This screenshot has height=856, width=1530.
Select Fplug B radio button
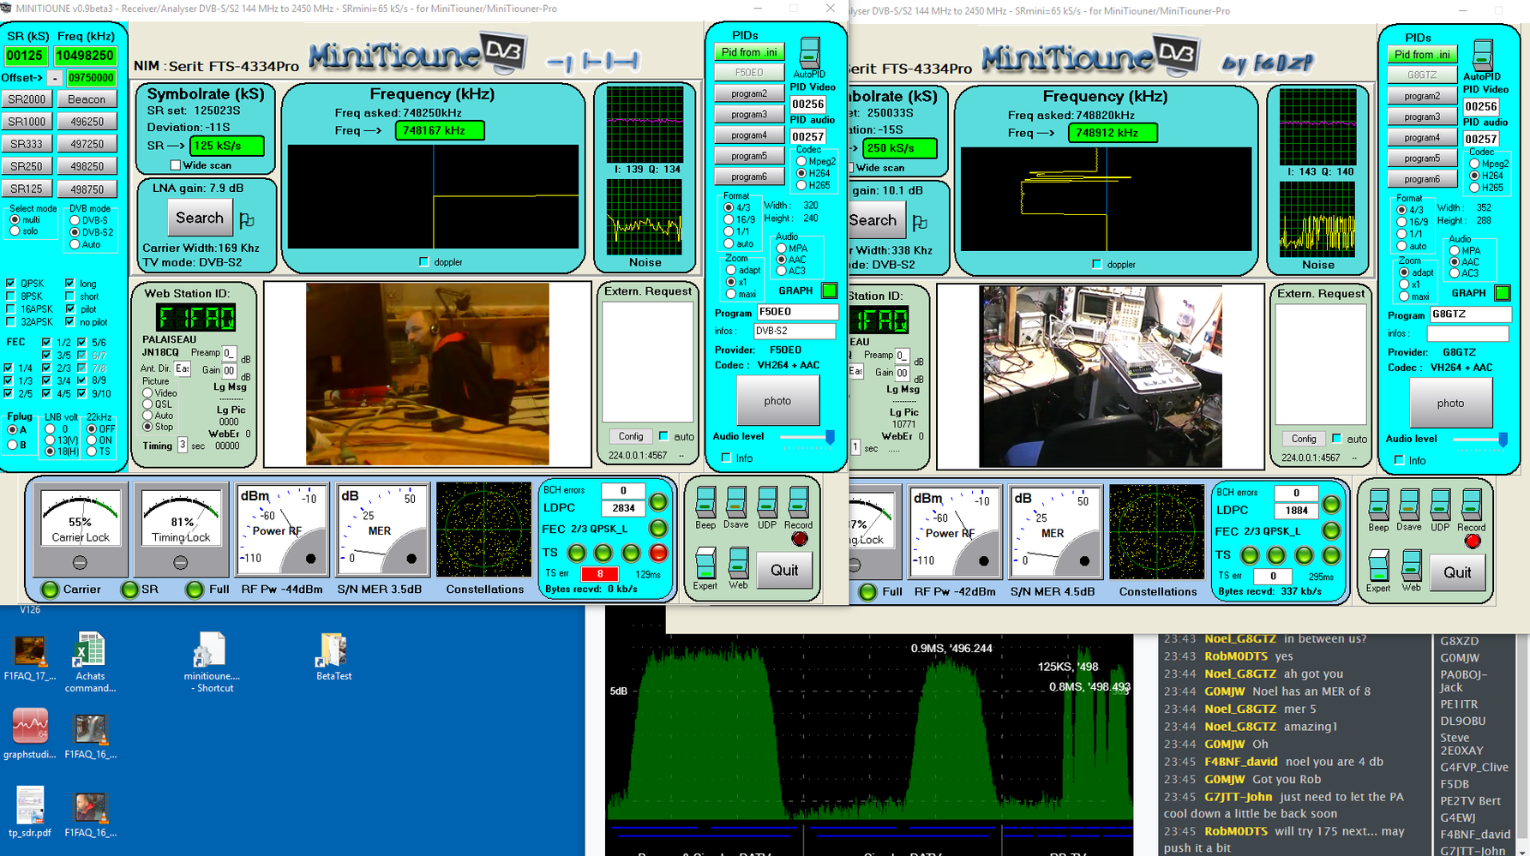pyautogui.click(x=12, y=445)
